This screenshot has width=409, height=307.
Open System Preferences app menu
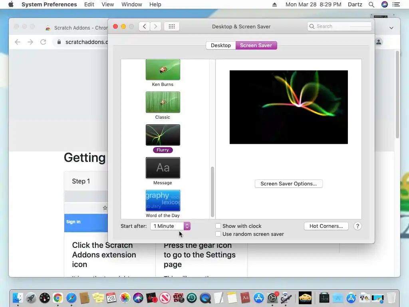click(49, 4)
